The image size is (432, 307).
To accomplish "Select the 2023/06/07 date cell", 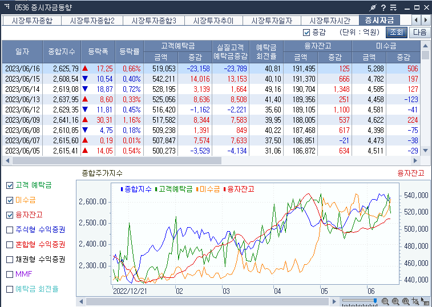I will point(23,140).
